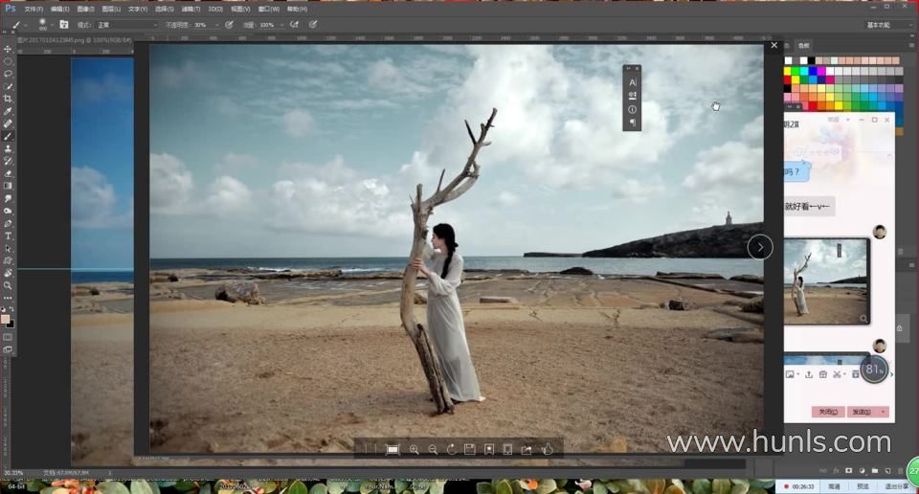Rotate the image in viewer toolbar

(451, 449)
